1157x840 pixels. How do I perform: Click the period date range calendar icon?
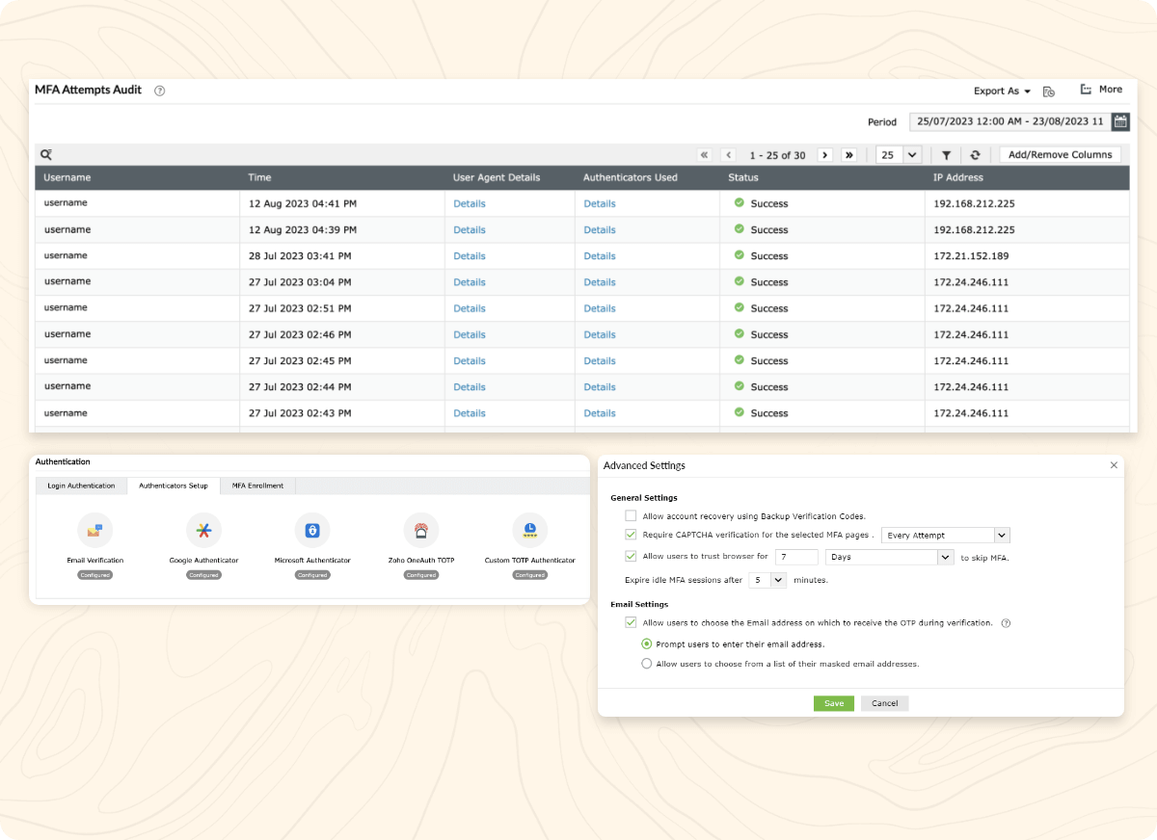point(1120,121)
